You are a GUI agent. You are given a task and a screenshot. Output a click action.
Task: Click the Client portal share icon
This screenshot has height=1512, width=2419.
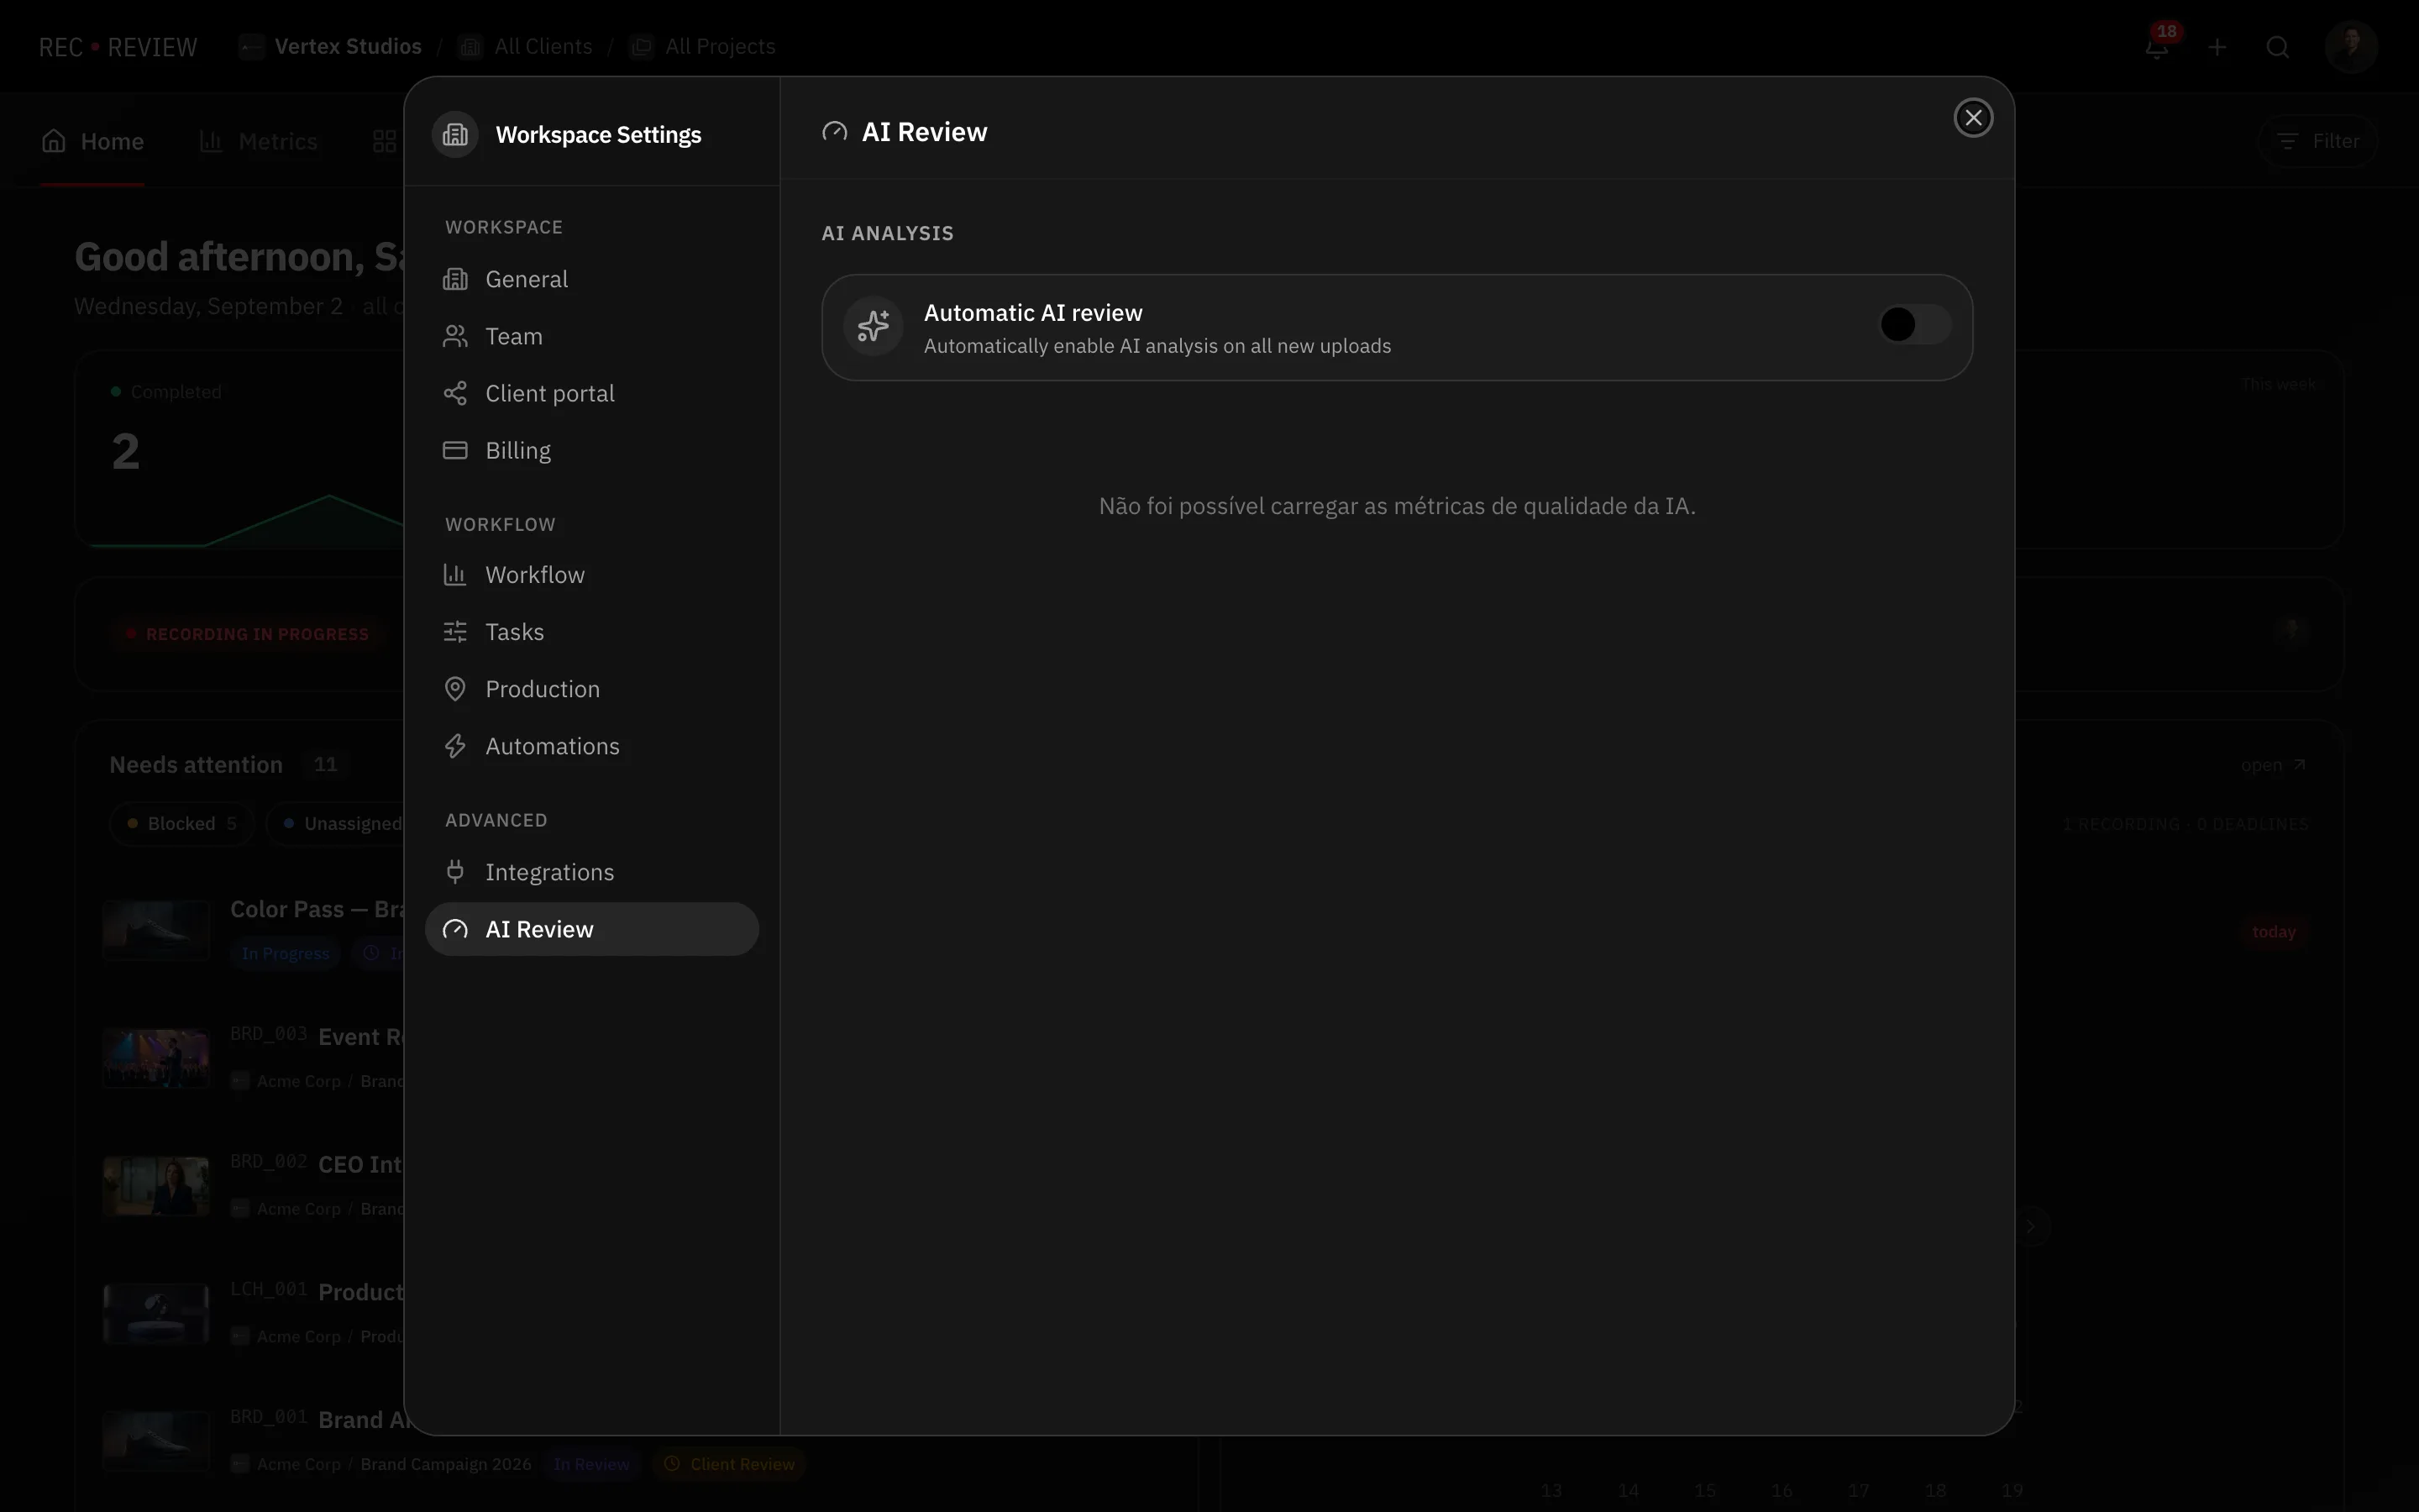click(x=454, y=393)
